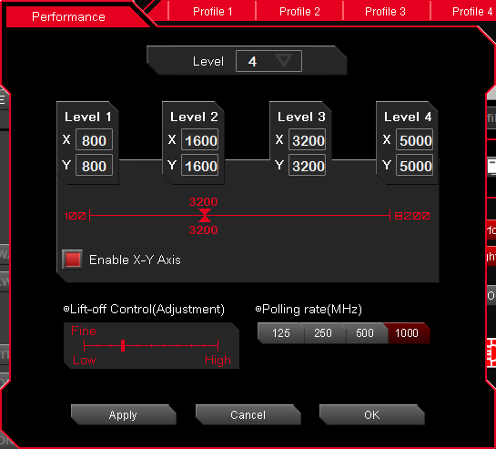The width and height of the screenshot is (496, 449).
Task: Select 1000 polling rate
Action: click(x=407, y=333)
